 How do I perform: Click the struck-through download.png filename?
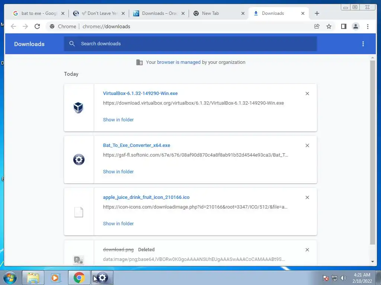[118, 250]
